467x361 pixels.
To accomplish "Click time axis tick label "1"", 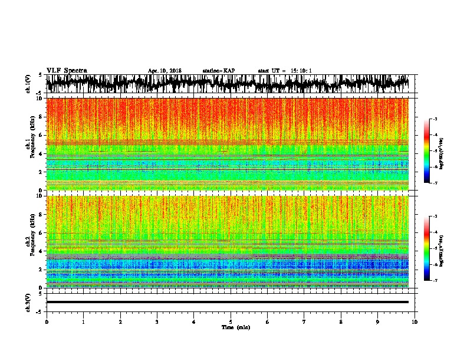I will coord(83,322).
